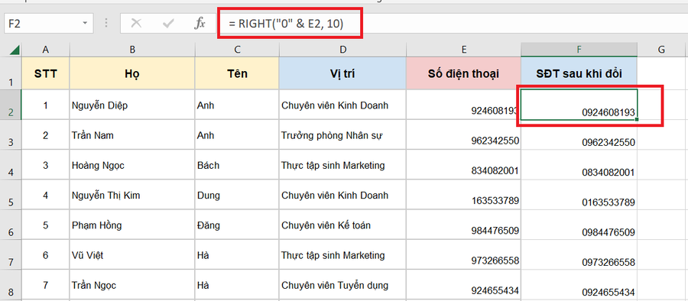
Task: Select column B header
Action: tap(132, 50)
